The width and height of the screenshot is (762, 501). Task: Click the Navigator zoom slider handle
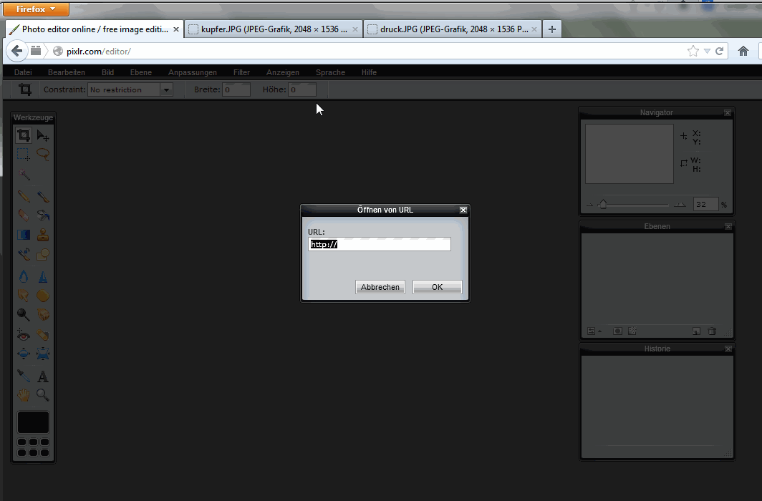[x=603, y=205]
